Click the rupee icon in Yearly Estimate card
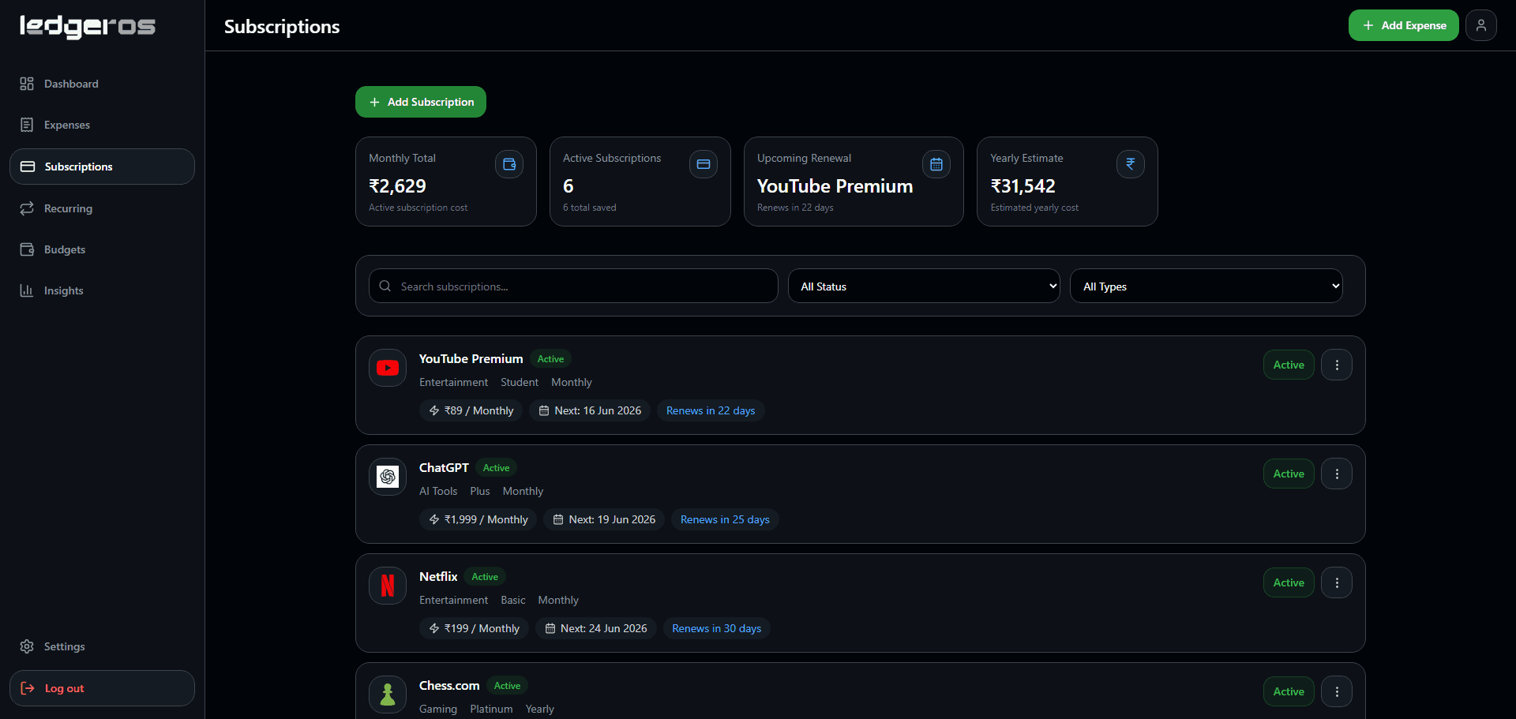The image size is (1516, 719). [x=1131, y=164]
